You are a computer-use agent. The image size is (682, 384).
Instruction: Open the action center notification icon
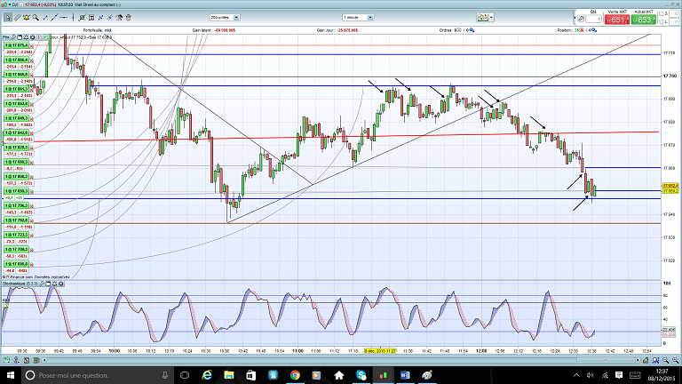(619, 375)
